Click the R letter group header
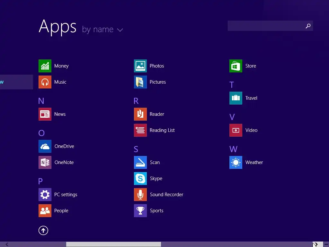 tap(136, 101)
